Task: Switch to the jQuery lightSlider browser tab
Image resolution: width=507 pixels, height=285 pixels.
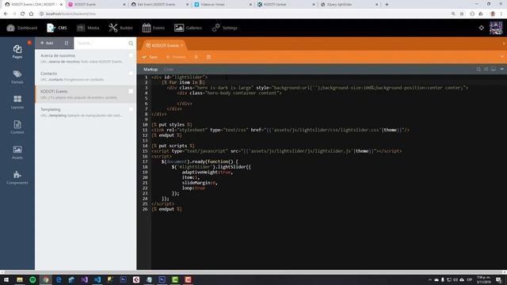Action: (x=349, y=5)
